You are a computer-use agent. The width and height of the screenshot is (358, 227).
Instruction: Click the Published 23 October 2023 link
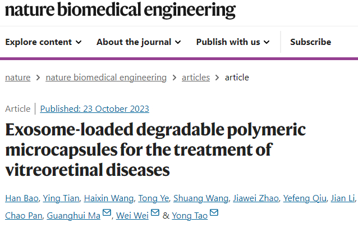[x=95, y=109]
